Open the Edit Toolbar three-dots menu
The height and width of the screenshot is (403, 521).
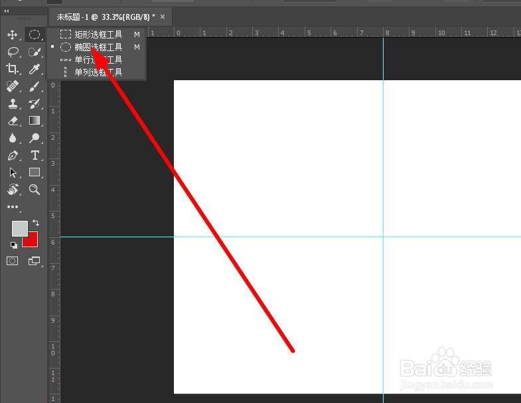pyautogui.click(x=13, y=207)
